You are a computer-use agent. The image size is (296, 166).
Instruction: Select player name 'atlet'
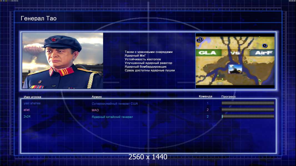27,110
